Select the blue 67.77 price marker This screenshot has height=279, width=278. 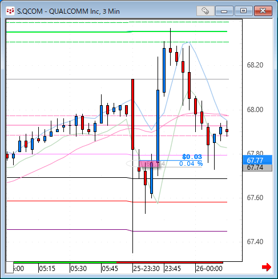[x=257, y=160]
